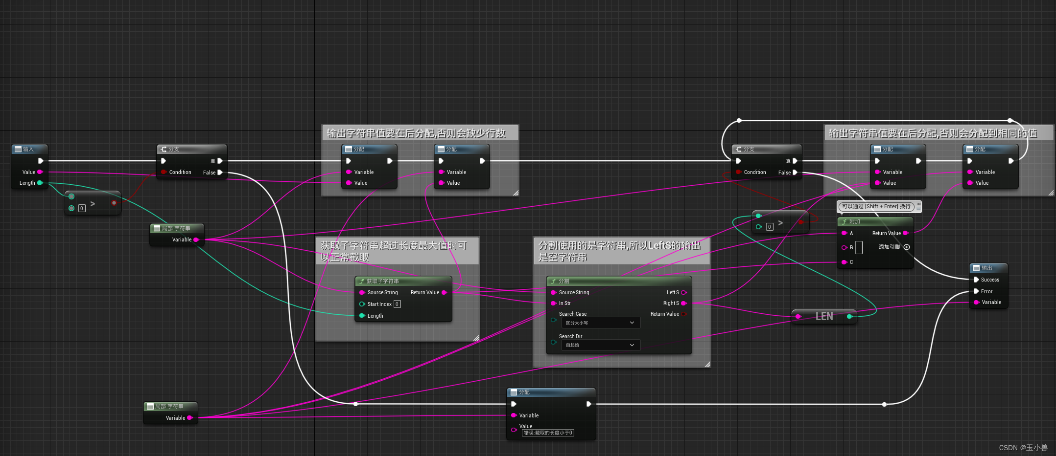The height and width of the screenshot is (456, 1056).
Task: Click the Start Index pin
Action: click(x=362, y=304)
